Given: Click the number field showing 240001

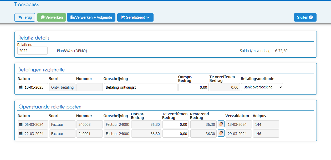Looking at the screenshot, I should (90, 134).
